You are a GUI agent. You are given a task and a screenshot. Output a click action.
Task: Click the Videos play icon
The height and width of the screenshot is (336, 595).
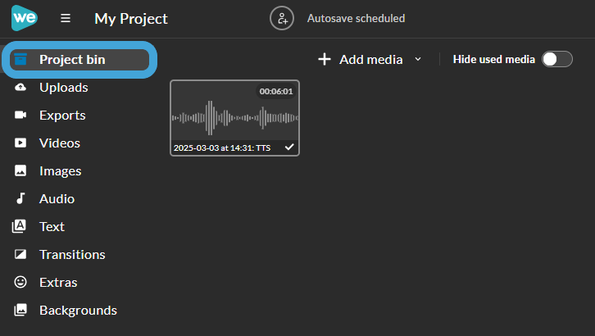[20, 143]
